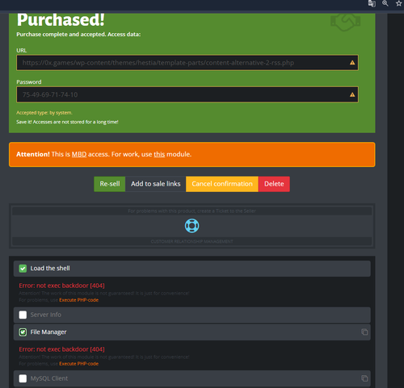Click Add to sale links button
404x388 pixels.
155,184
